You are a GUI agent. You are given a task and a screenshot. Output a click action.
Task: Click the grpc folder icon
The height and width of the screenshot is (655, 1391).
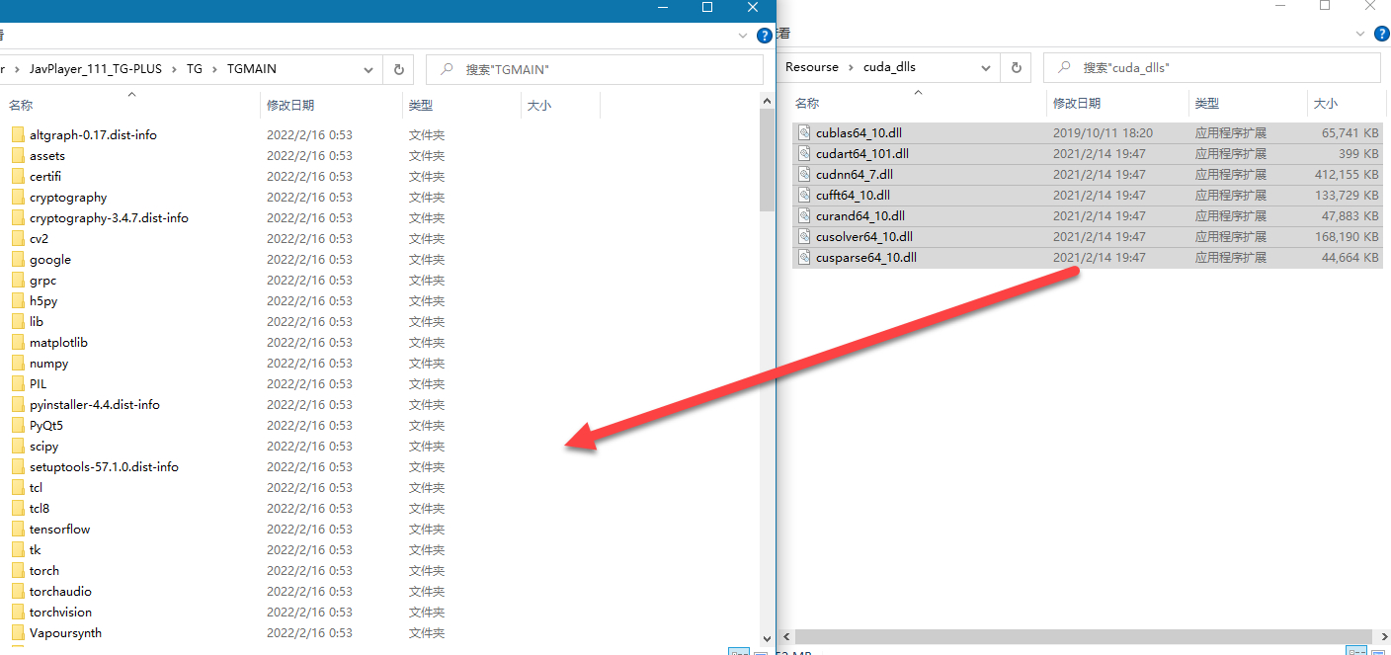17,280
